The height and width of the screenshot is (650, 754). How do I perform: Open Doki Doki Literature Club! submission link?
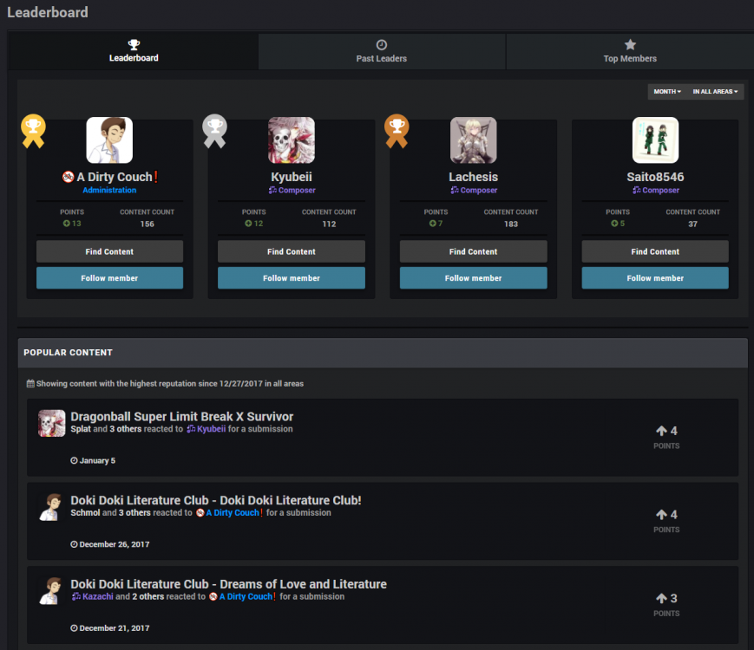click(216, 500)
